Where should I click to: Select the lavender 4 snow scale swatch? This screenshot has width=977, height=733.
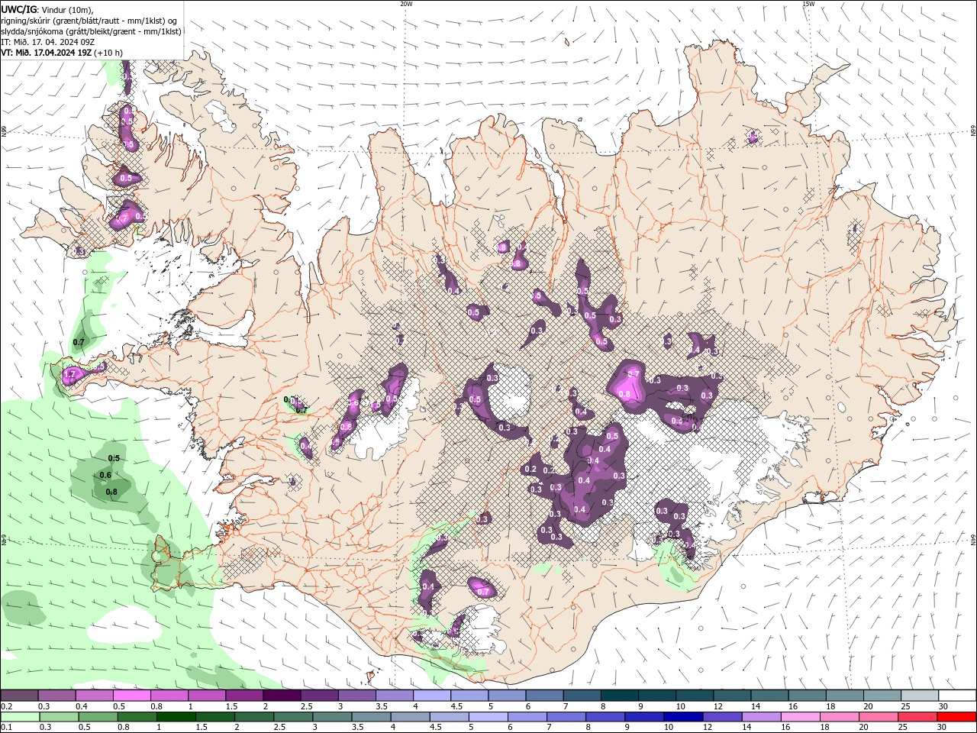pos(432,696)
